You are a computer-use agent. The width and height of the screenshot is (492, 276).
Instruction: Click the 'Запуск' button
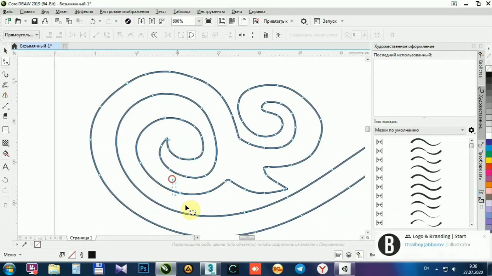click(x=329, y=21)
